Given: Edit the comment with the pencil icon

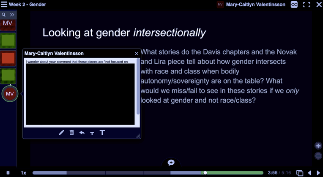Looking at the screenshot, I should pos(61,133).
